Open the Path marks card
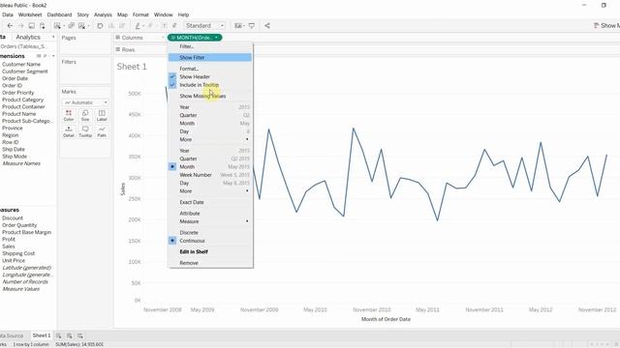Viewport: 620px width, 348px height. point(102,131)
